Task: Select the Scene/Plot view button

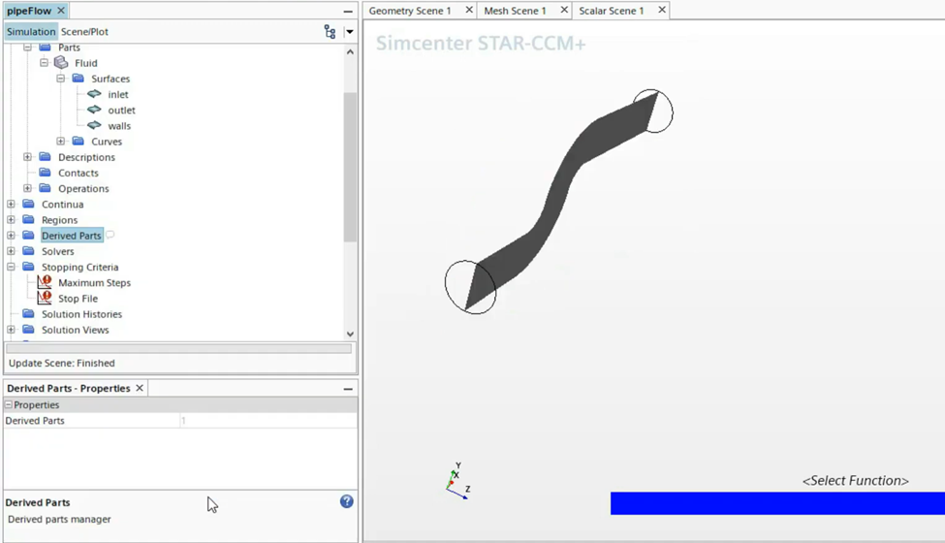Action: [x=85, y=32]
